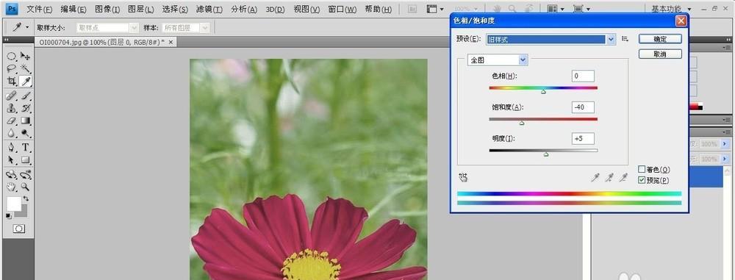Viewport: 735px width, 280px height.
Task: Toggle Quick Mask mode
Action: point(19,229)
